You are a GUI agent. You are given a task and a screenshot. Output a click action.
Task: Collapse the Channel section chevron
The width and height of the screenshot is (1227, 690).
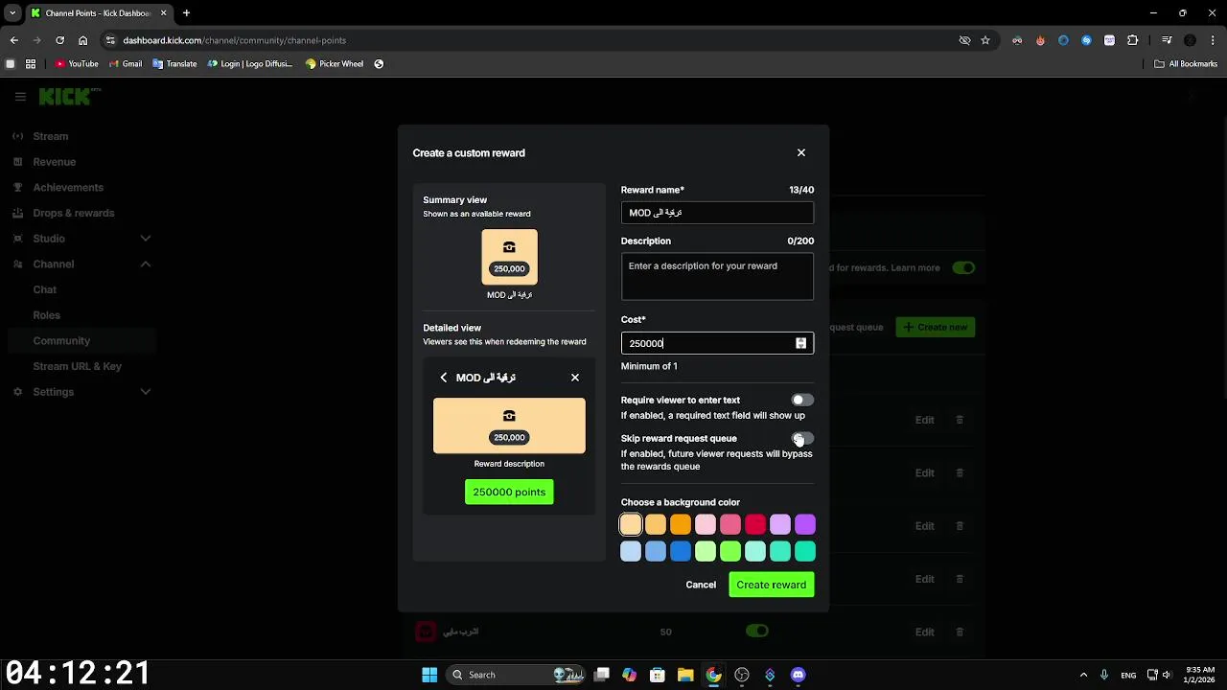[146, 264]
